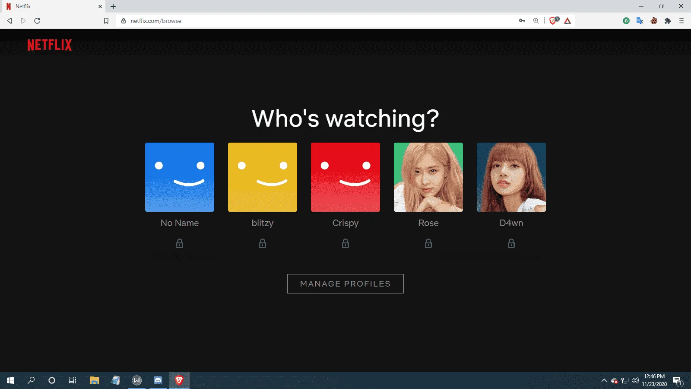This screenshot has height=389, width=691.
Task: Reload the Netflix page
Action: click(x=37, y=21)
